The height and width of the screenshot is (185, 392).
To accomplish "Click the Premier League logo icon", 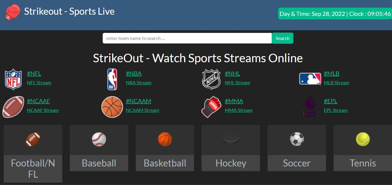I will point(310,107).
